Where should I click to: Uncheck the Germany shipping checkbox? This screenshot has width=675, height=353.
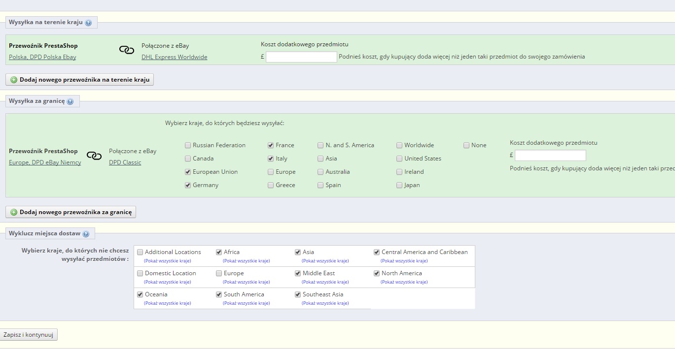point(188,185)
